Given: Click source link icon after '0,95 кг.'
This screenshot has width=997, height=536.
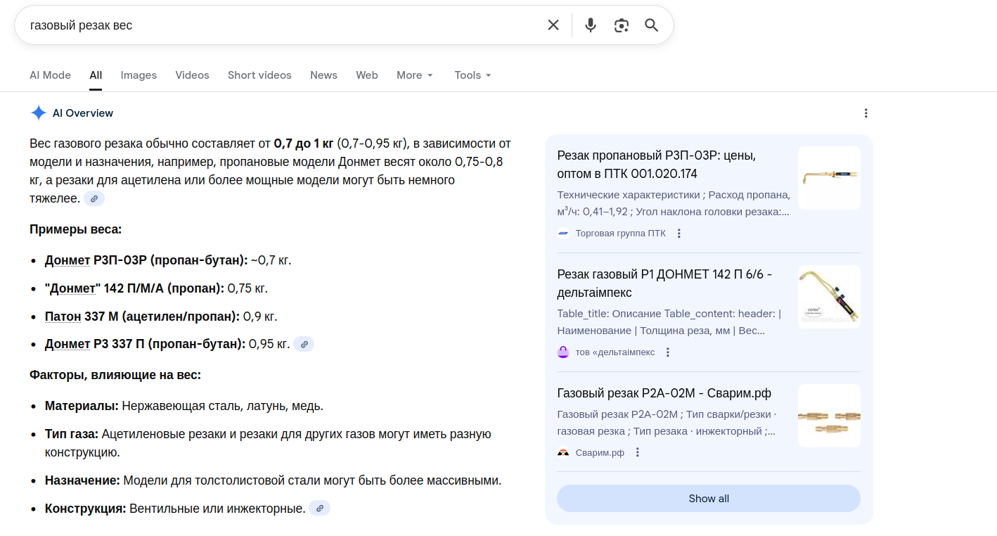Looking at the screenshot, I should pos(304,344).
